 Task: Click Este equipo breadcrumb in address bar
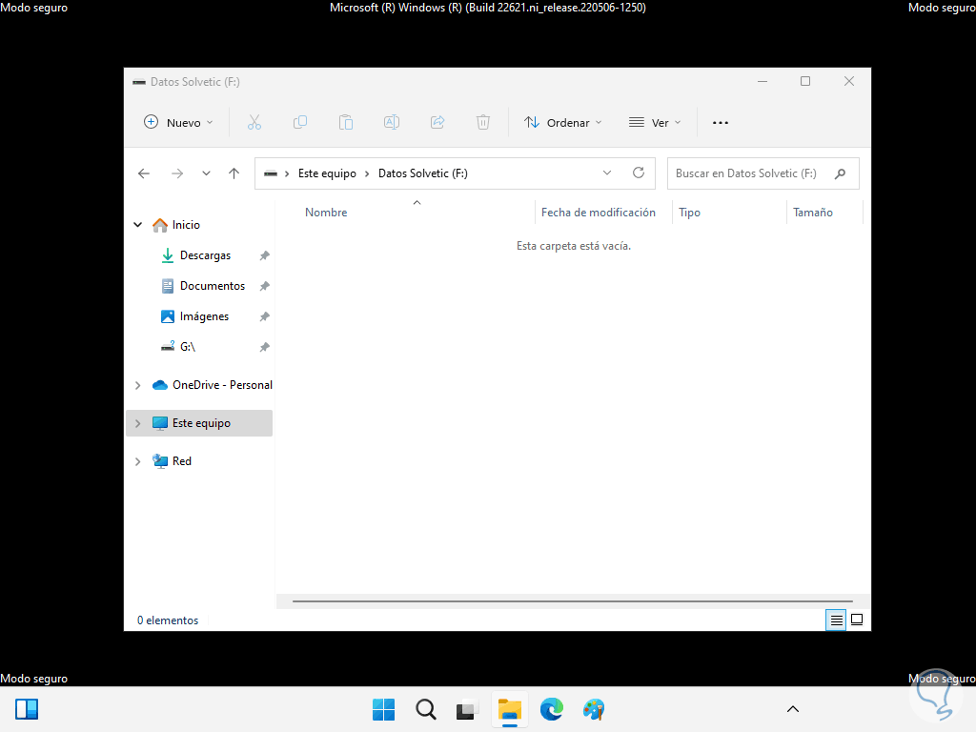(327, 173)
